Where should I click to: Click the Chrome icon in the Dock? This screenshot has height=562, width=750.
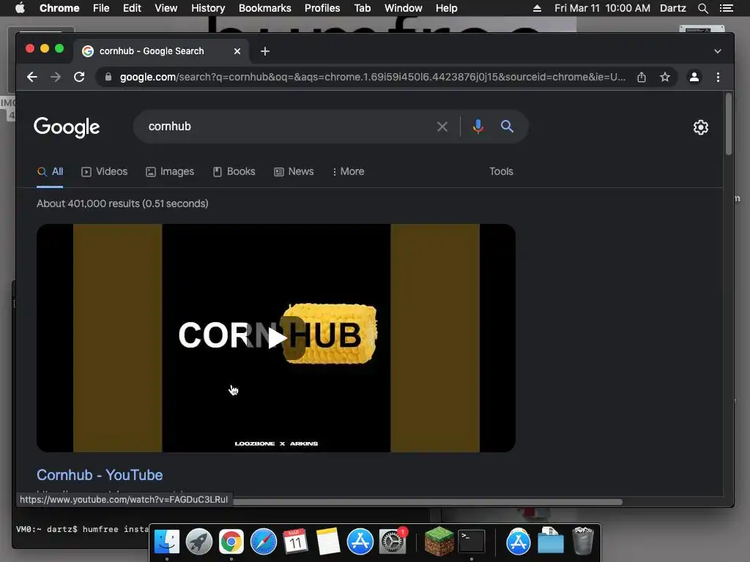click(231, 542)
